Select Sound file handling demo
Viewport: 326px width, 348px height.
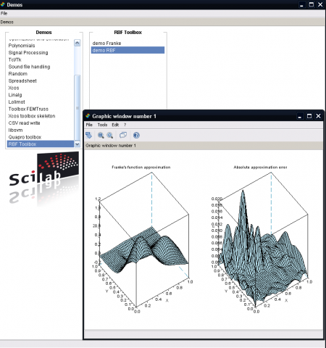click(x=41, y=67)
